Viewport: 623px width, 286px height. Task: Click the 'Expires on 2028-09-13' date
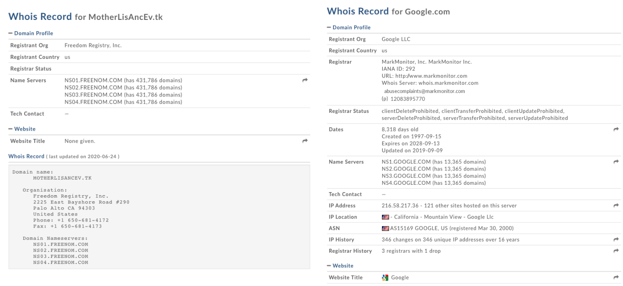pos(411,144)
